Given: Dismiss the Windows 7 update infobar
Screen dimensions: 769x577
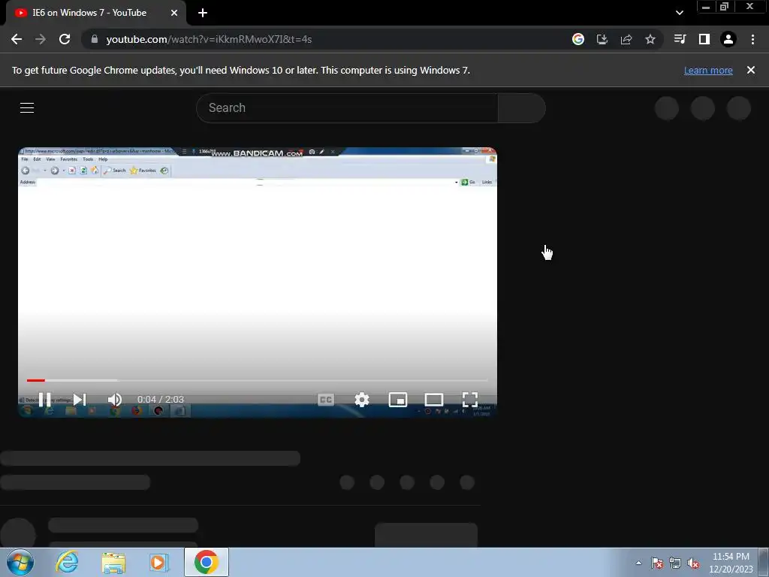Looking at the screenshot, I should click(x=751, y=70).
